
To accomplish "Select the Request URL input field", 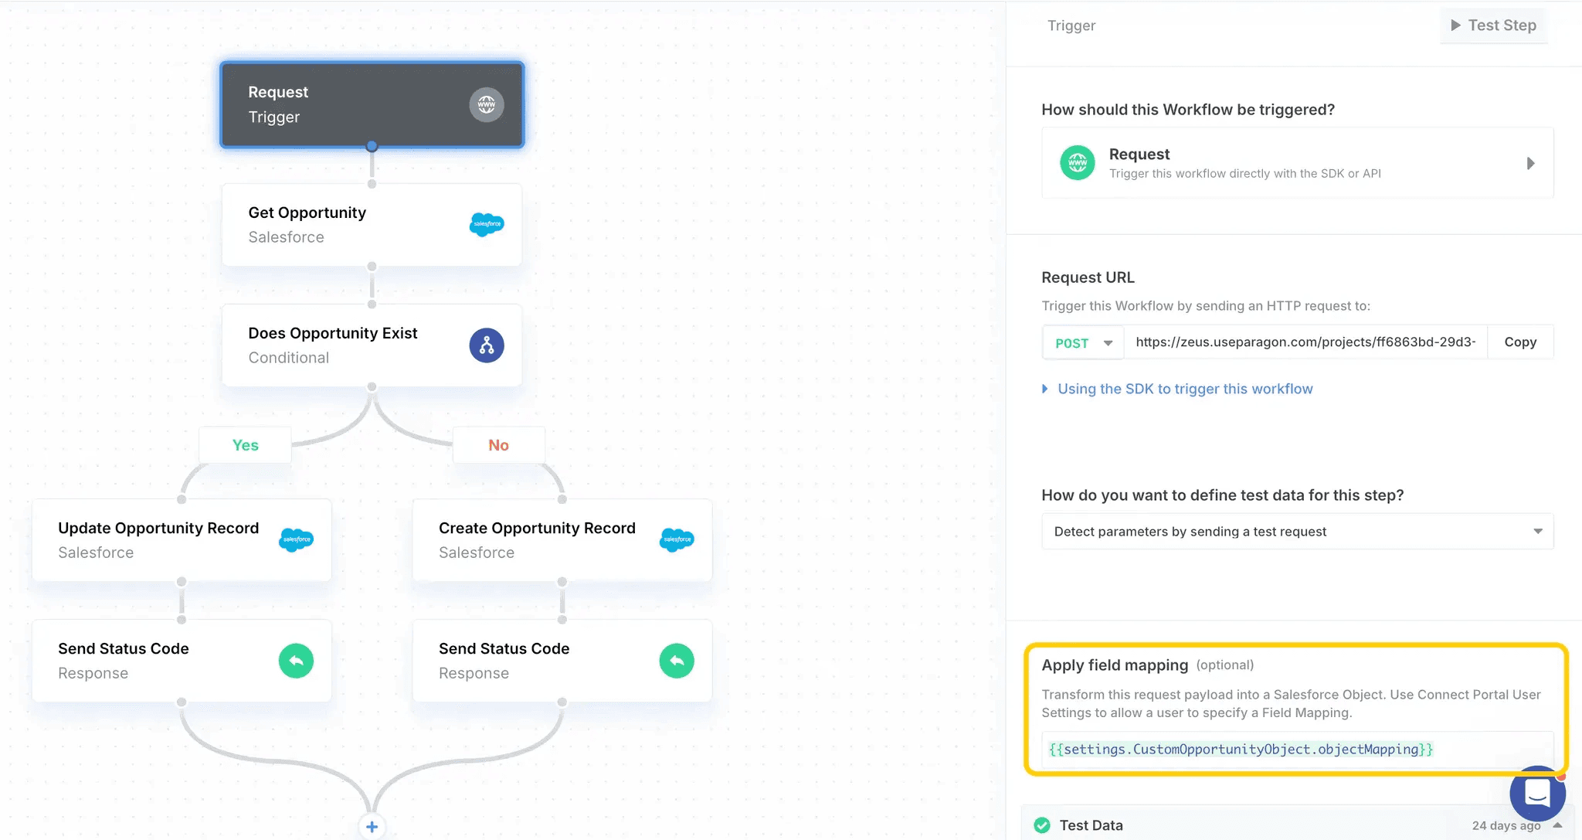I will pyautogui.click(x=1305, y=341).
